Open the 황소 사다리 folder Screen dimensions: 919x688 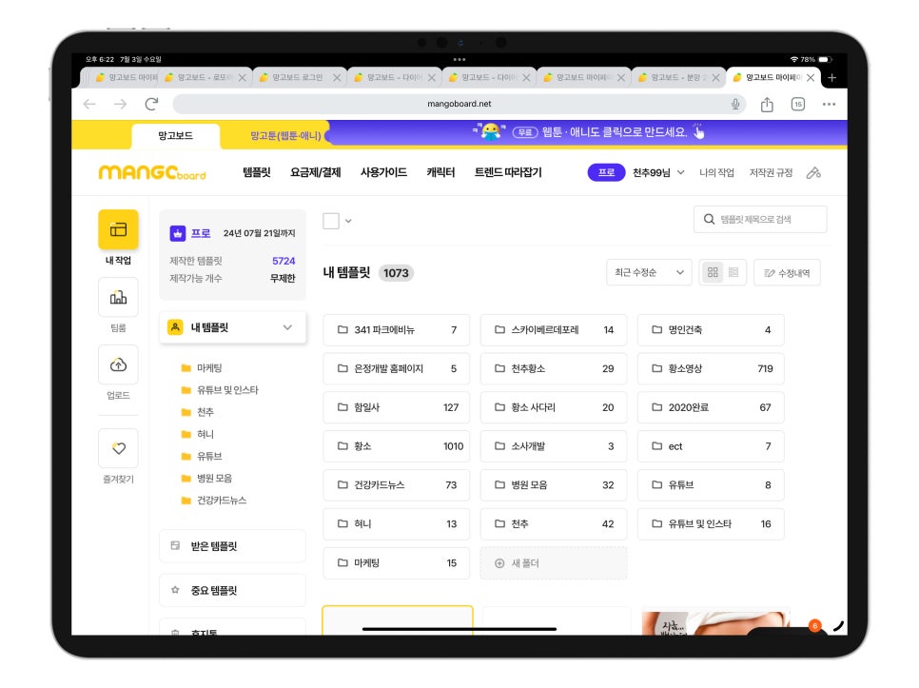(554, 407)
